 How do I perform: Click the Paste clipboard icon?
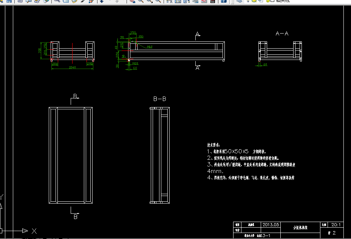point(74,1)
